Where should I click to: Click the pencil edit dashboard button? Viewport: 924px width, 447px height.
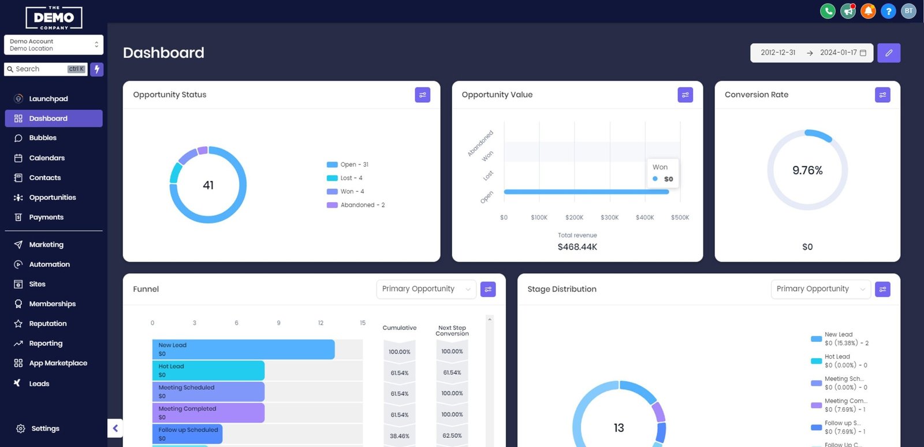coord(889,53)
